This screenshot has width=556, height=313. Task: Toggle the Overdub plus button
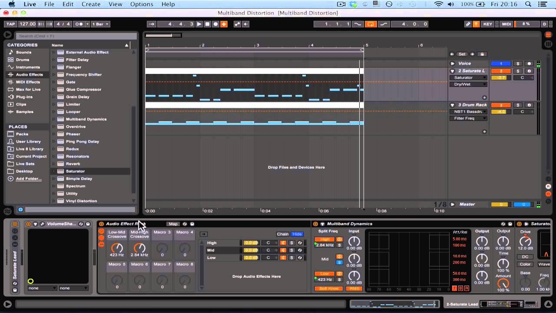224,24
